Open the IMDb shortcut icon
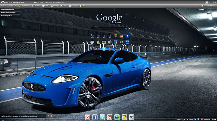 (104, 42)
